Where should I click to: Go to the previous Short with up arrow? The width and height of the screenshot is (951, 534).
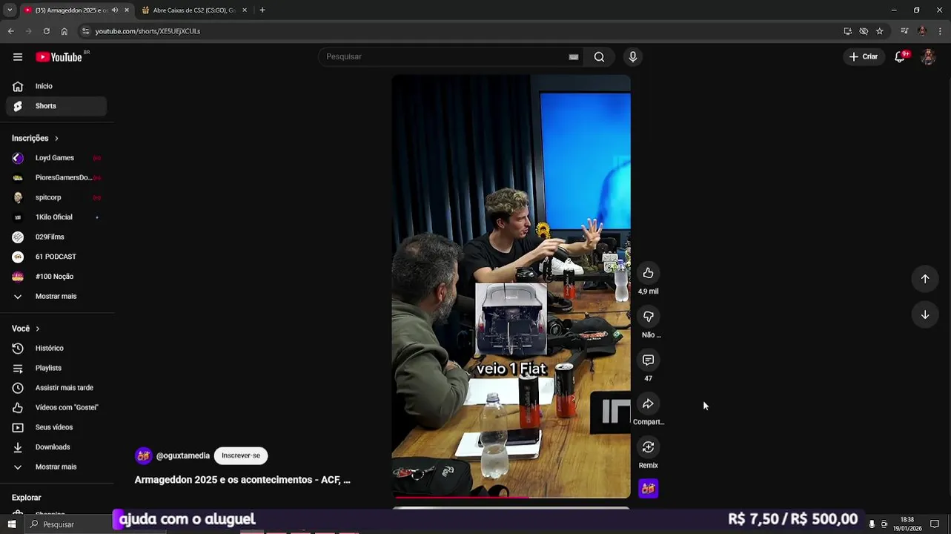click(925, 279)
